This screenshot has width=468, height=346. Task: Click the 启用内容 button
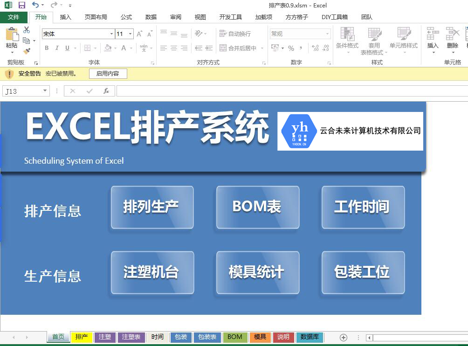[x=108, y=74]
